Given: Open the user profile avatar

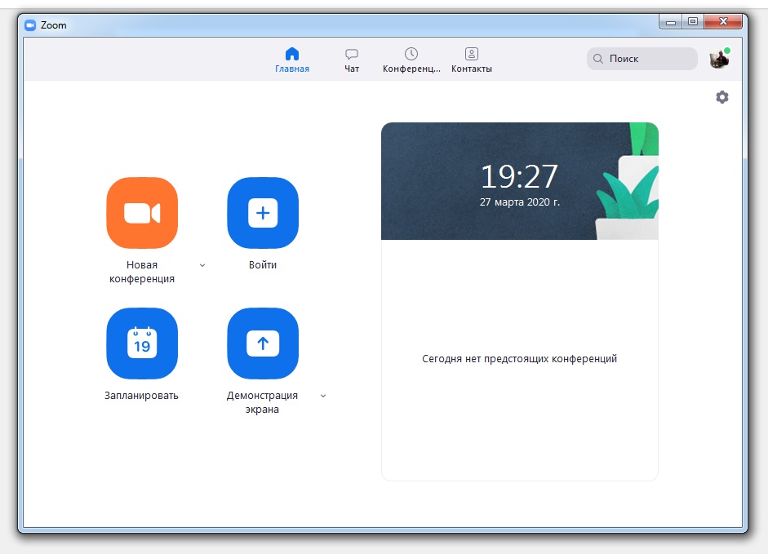Looking at the screenshot, I should [x=720, y=58].
